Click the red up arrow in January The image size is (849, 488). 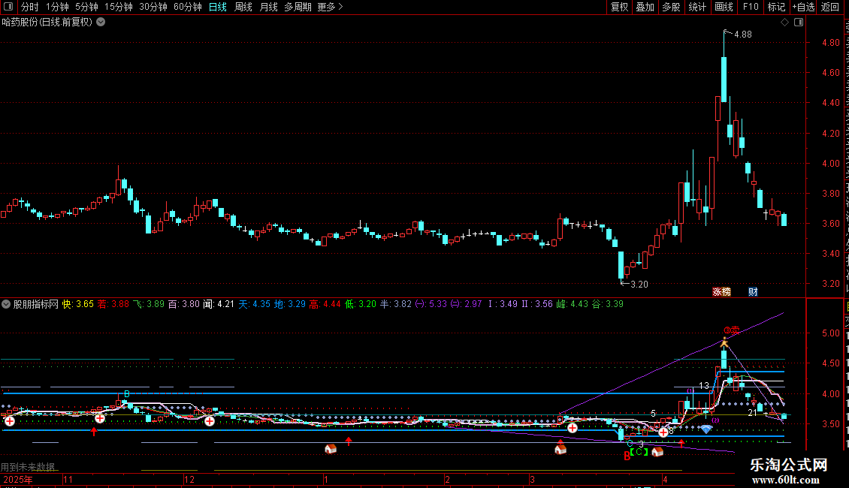[x=349, y=441]
